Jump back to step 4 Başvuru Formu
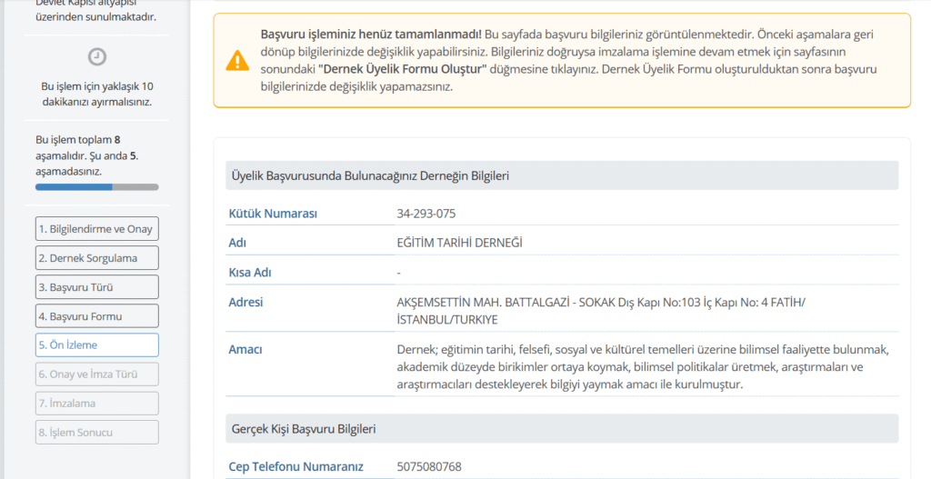Viewport: 931px width, 479px height. 96,316
